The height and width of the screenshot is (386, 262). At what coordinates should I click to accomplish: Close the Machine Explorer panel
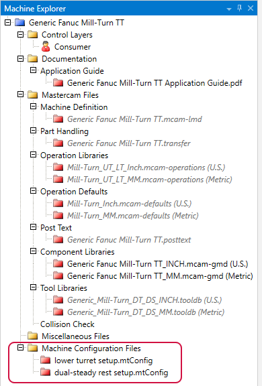[x=251, y=8]
